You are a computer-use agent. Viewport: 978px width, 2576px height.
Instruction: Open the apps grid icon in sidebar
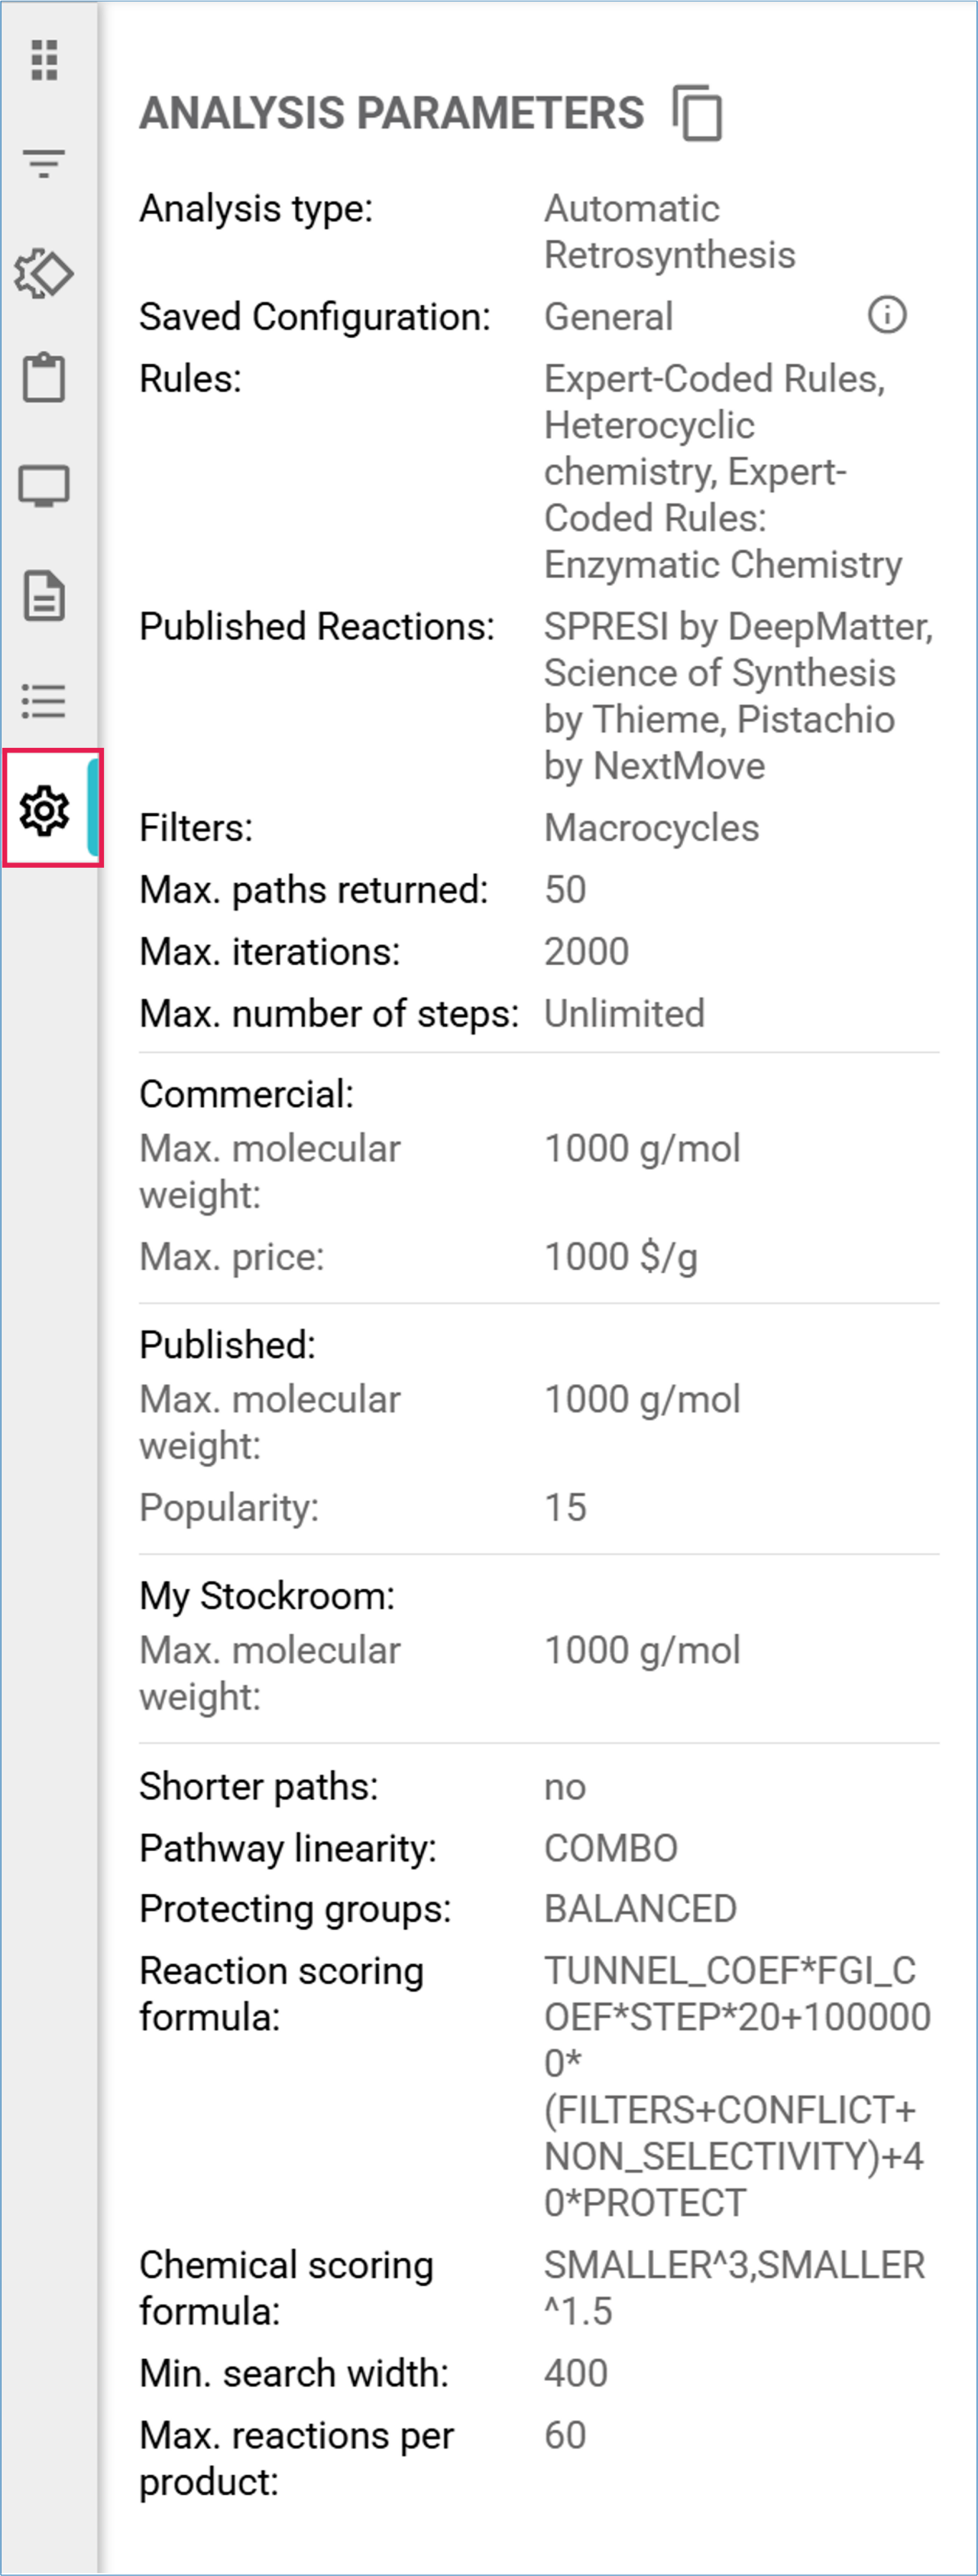(44, 60)
